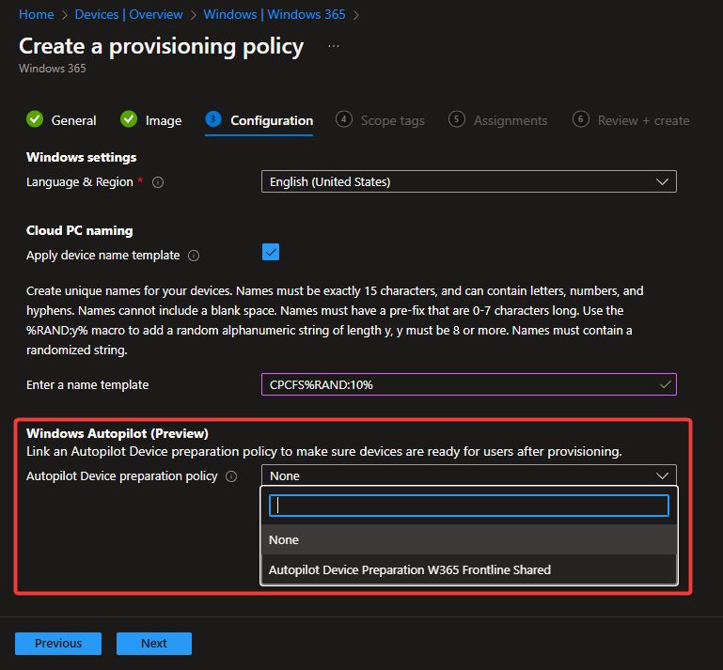Viewport: 723px width, 670px height.
Task: Open the Language & Region dropdown
Action: coord(469,181)
